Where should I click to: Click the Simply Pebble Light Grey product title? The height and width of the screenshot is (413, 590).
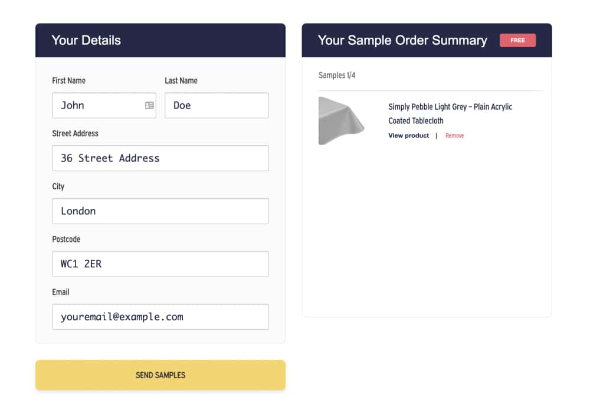tap(450, 114)
